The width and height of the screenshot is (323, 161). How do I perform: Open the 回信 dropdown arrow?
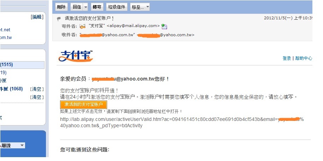pyautogui.click(x=86, y=7)
